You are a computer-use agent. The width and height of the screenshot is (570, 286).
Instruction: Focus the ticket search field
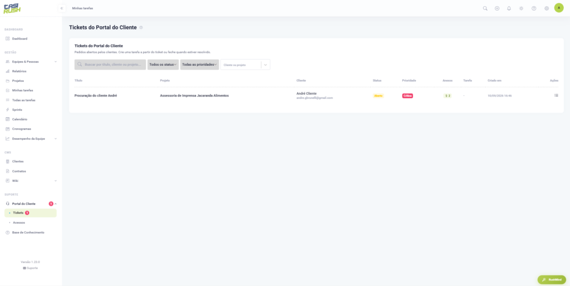[x=110, y=65]
